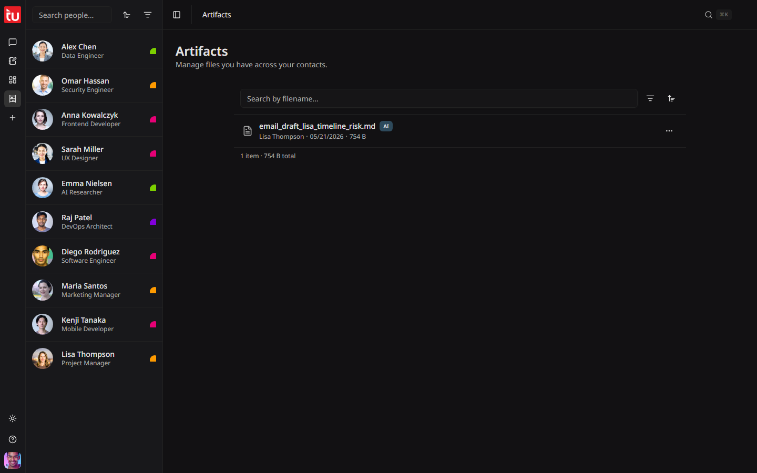Image resolution: width=757 pixels, height=473 pixels.
Task: Click the '1 item · 754 B total' summary
Action: 268,156
